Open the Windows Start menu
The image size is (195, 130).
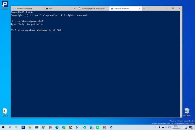[x=3, y=127]
